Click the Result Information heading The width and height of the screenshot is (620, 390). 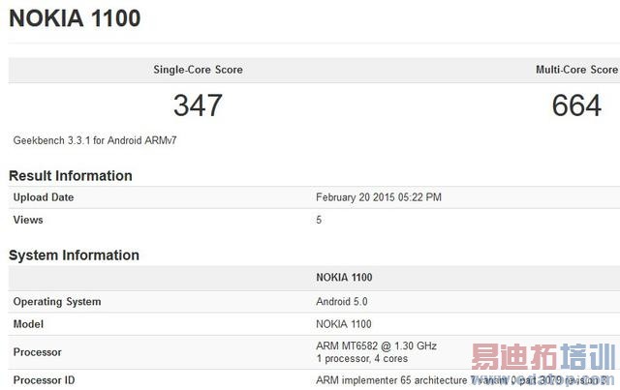[71, 176]
